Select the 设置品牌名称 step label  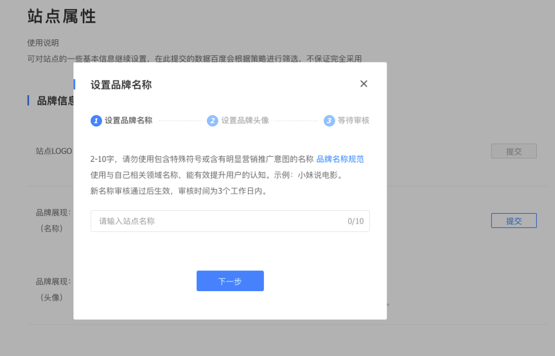pos(128,120)
